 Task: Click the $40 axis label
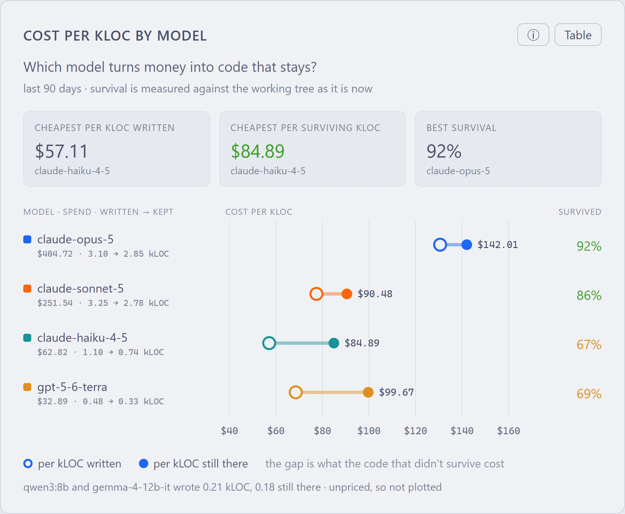pyautogui.click(x=229, y=431)
